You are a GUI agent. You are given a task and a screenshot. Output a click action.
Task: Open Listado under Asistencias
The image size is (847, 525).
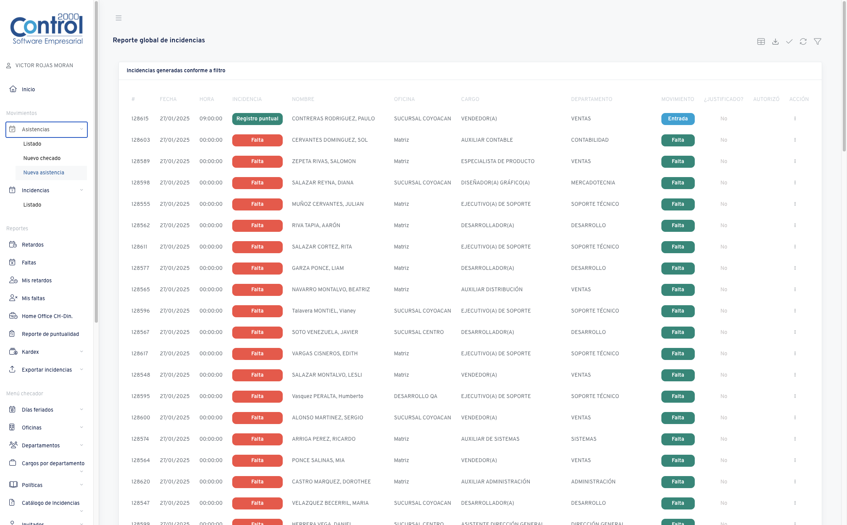coord(32,144)
